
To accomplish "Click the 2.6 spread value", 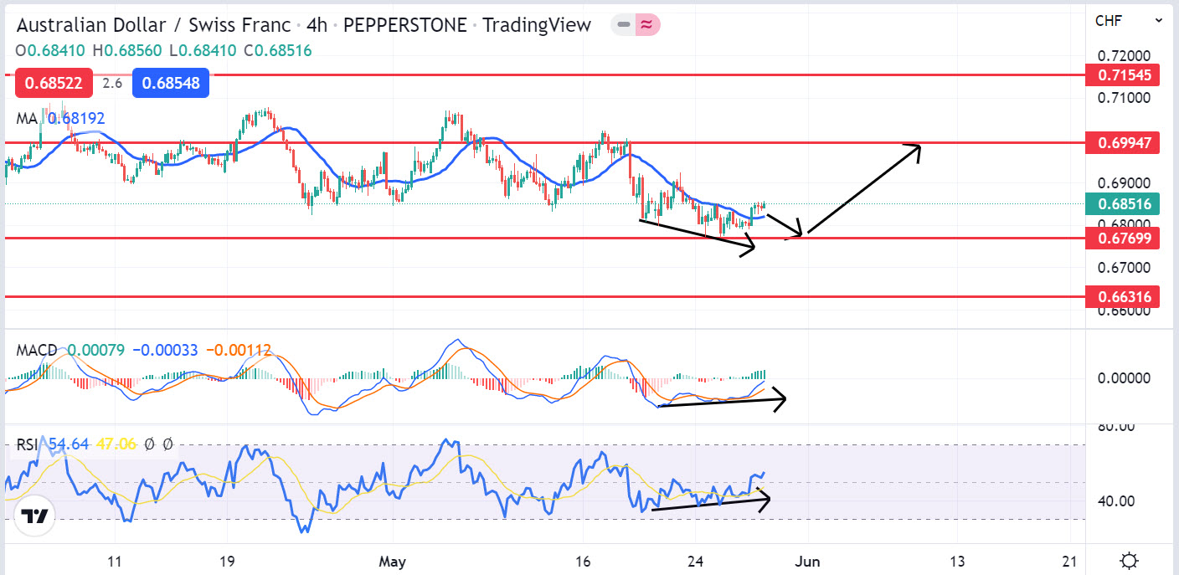I will [x=112, y=83].
